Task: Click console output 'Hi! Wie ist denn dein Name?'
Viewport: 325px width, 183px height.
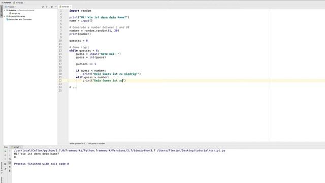Action: pos(37,154)
